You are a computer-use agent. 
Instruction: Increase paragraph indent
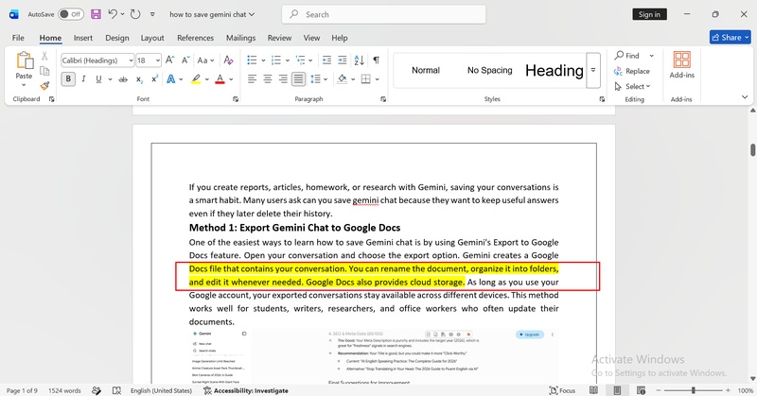tap(343, 60)
